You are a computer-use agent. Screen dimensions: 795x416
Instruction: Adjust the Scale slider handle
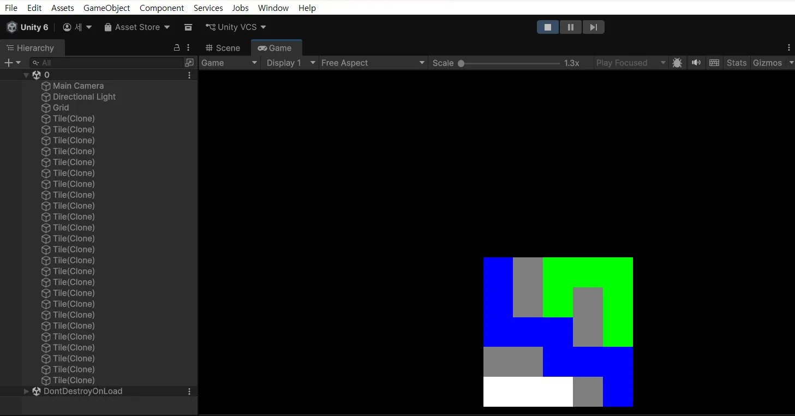461,63
